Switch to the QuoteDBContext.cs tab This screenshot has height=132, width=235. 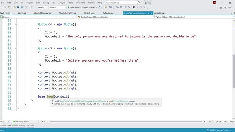tap(43, 13)
